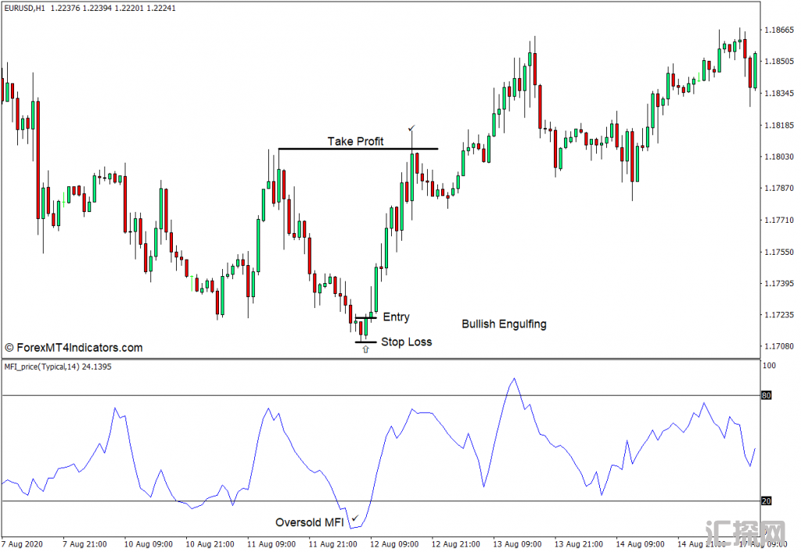The height and width of the screenshot is (552, 801).
Task: Select the 1.18665 price on the axis
Action: click(779, 30)
